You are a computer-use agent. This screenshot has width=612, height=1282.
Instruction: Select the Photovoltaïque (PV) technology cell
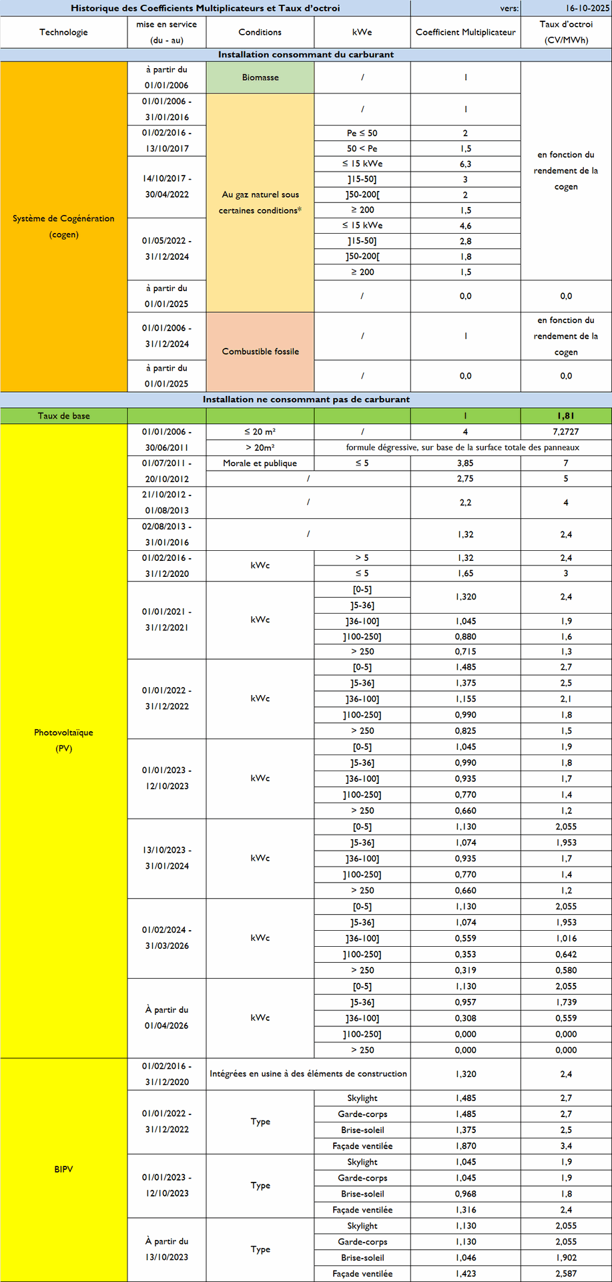[x=63, y=740]
